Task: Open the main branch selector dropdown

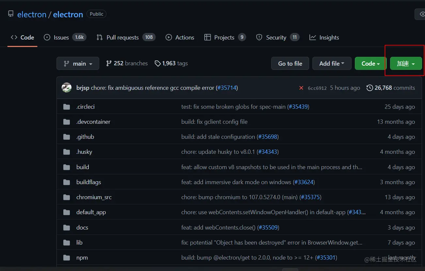Action: pos(78,64)
